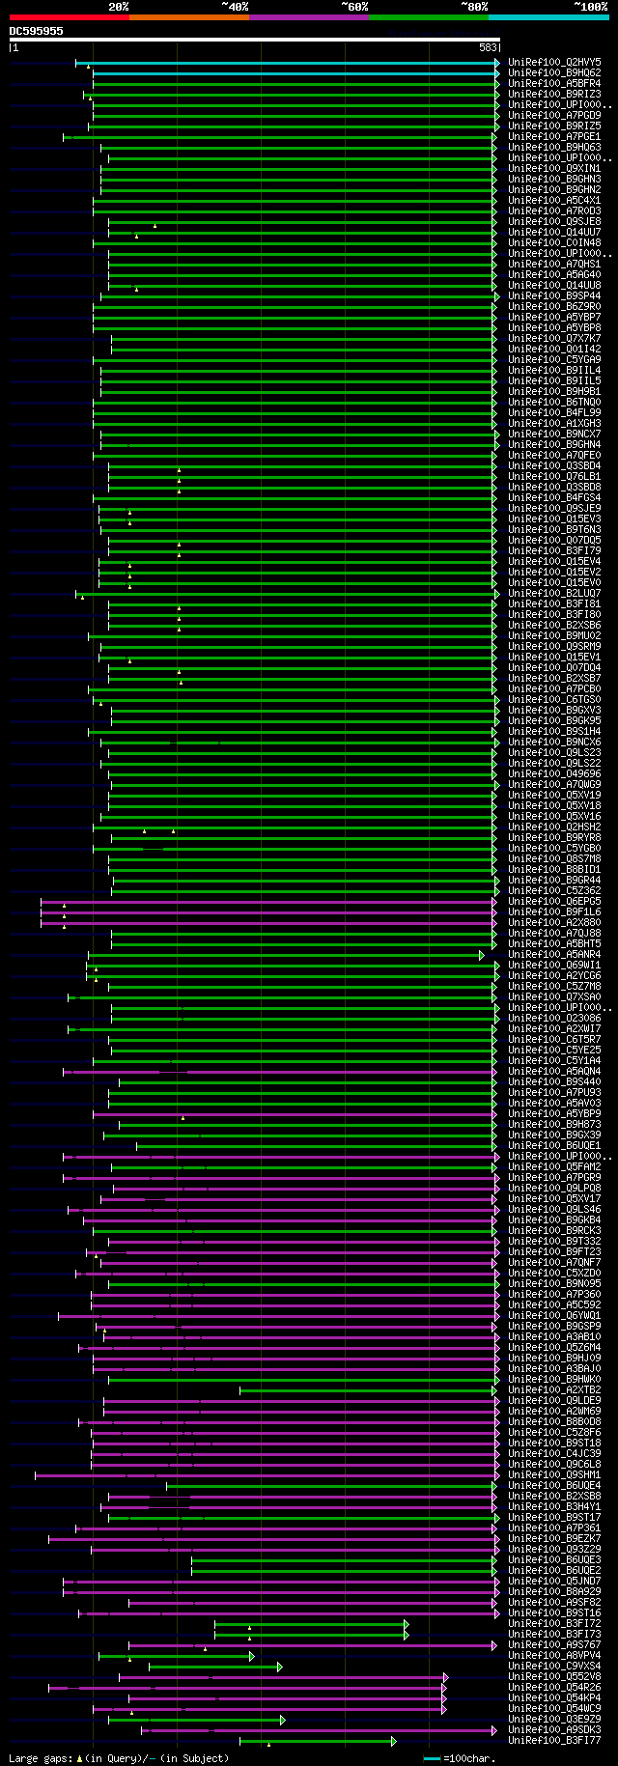
Task: Click the purple ~60% legend color segment
Action: (309, 17)
